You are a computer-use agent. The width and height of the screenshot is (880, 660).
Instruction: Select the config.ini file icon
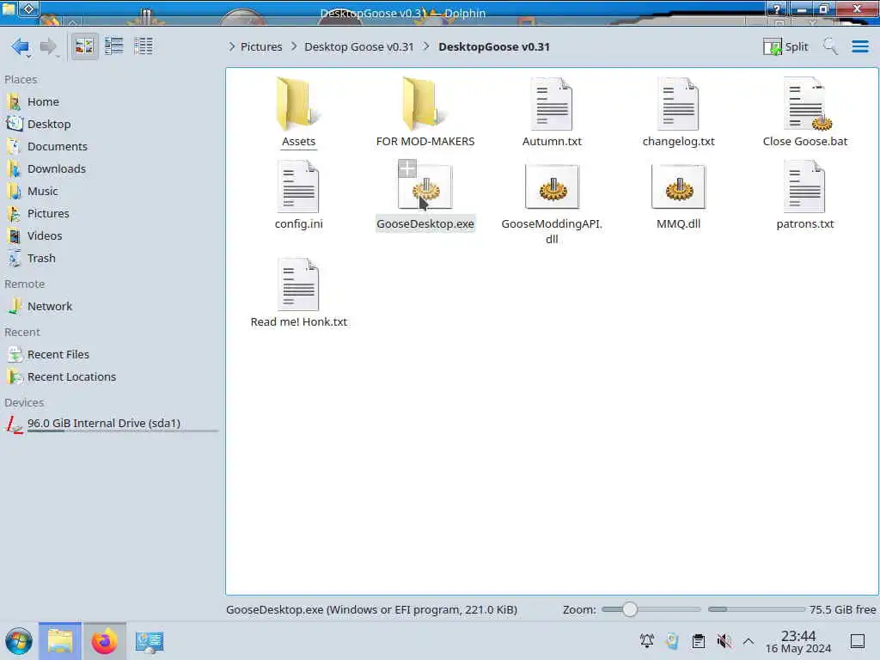click(x=298, y=186)
